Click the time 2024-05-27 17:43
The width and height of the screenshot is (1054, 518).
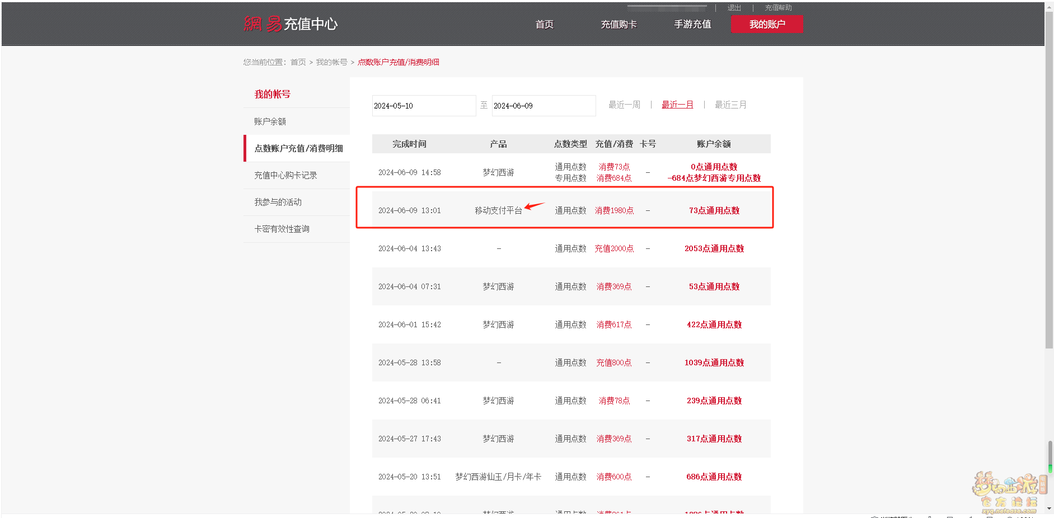click(409, 439)
